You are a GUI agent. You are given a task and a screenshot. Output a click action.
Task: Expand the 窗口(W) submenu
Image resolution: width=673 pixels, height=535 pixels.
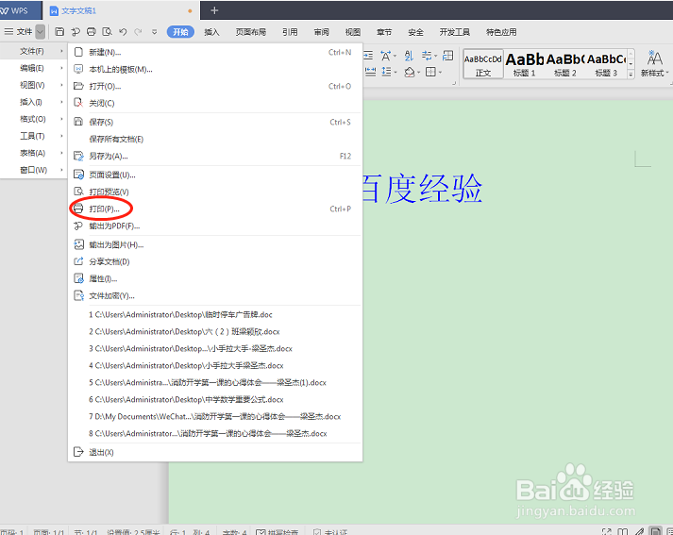click(33, 170)
